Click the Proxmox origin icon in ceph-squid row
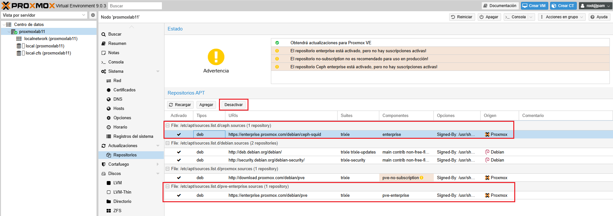The image size is (613, 216). point(487,135)
